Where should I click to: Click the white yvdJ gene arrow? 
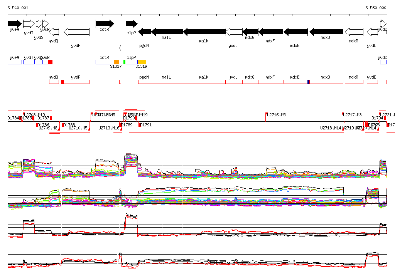point(234,32)
